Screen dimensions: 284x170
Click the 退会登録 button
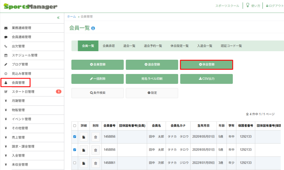[x=152, y=65]
